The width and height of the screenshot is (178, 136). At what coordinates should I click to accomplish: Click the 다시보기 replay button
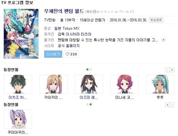click(53, 54)
